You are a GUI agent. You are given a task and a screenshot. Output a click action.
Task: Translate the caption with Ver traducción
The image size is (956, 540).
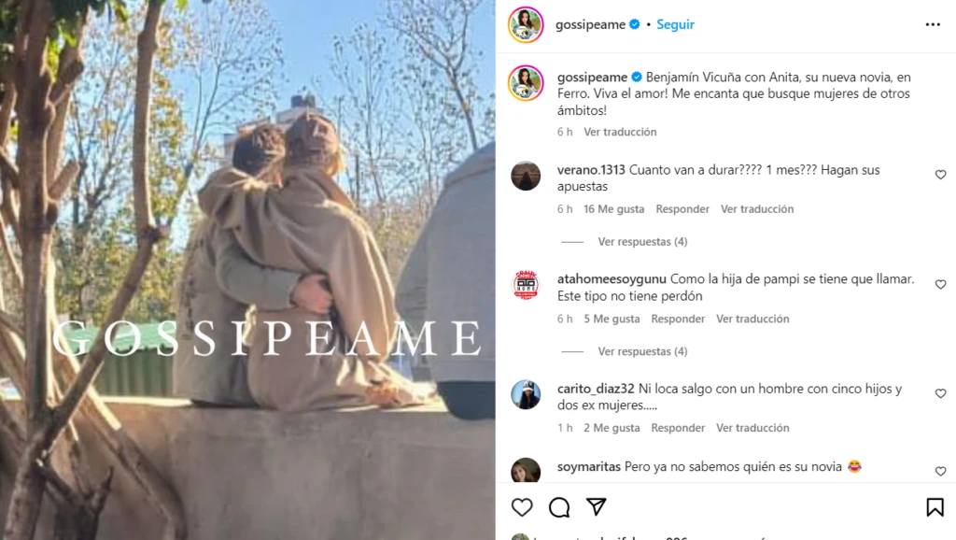[x=620, y=132]
